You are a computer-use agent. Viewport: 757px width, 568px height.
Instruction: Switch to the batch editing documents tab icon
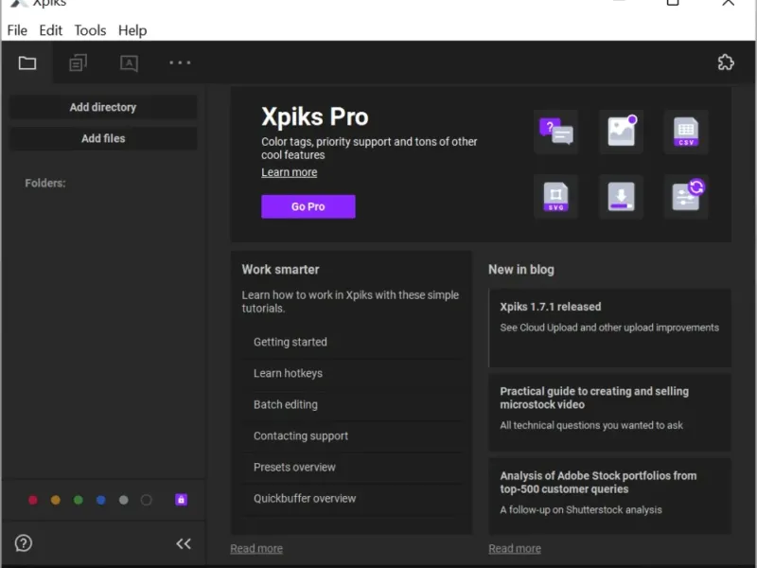78,62
